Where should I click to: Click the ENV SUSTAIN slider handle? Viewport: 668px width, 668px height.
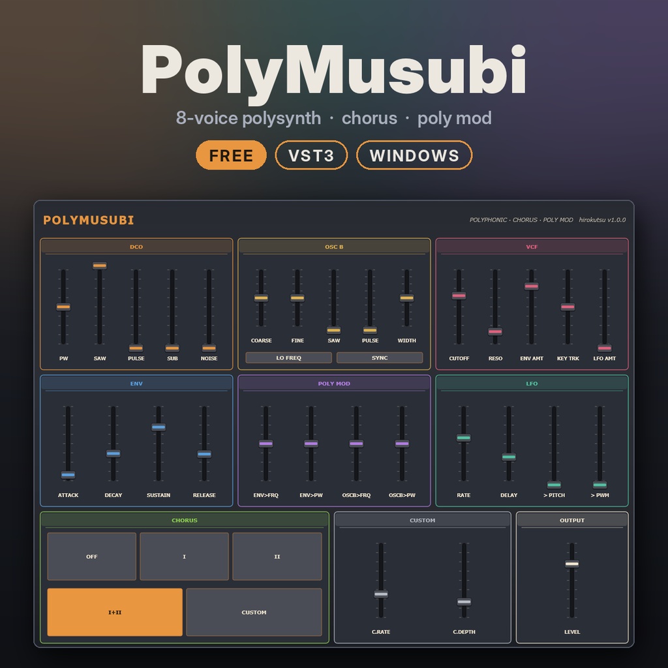point(159,427)
